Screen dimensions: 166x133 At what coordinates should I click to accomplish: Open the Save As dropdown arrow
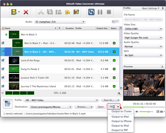118,100
